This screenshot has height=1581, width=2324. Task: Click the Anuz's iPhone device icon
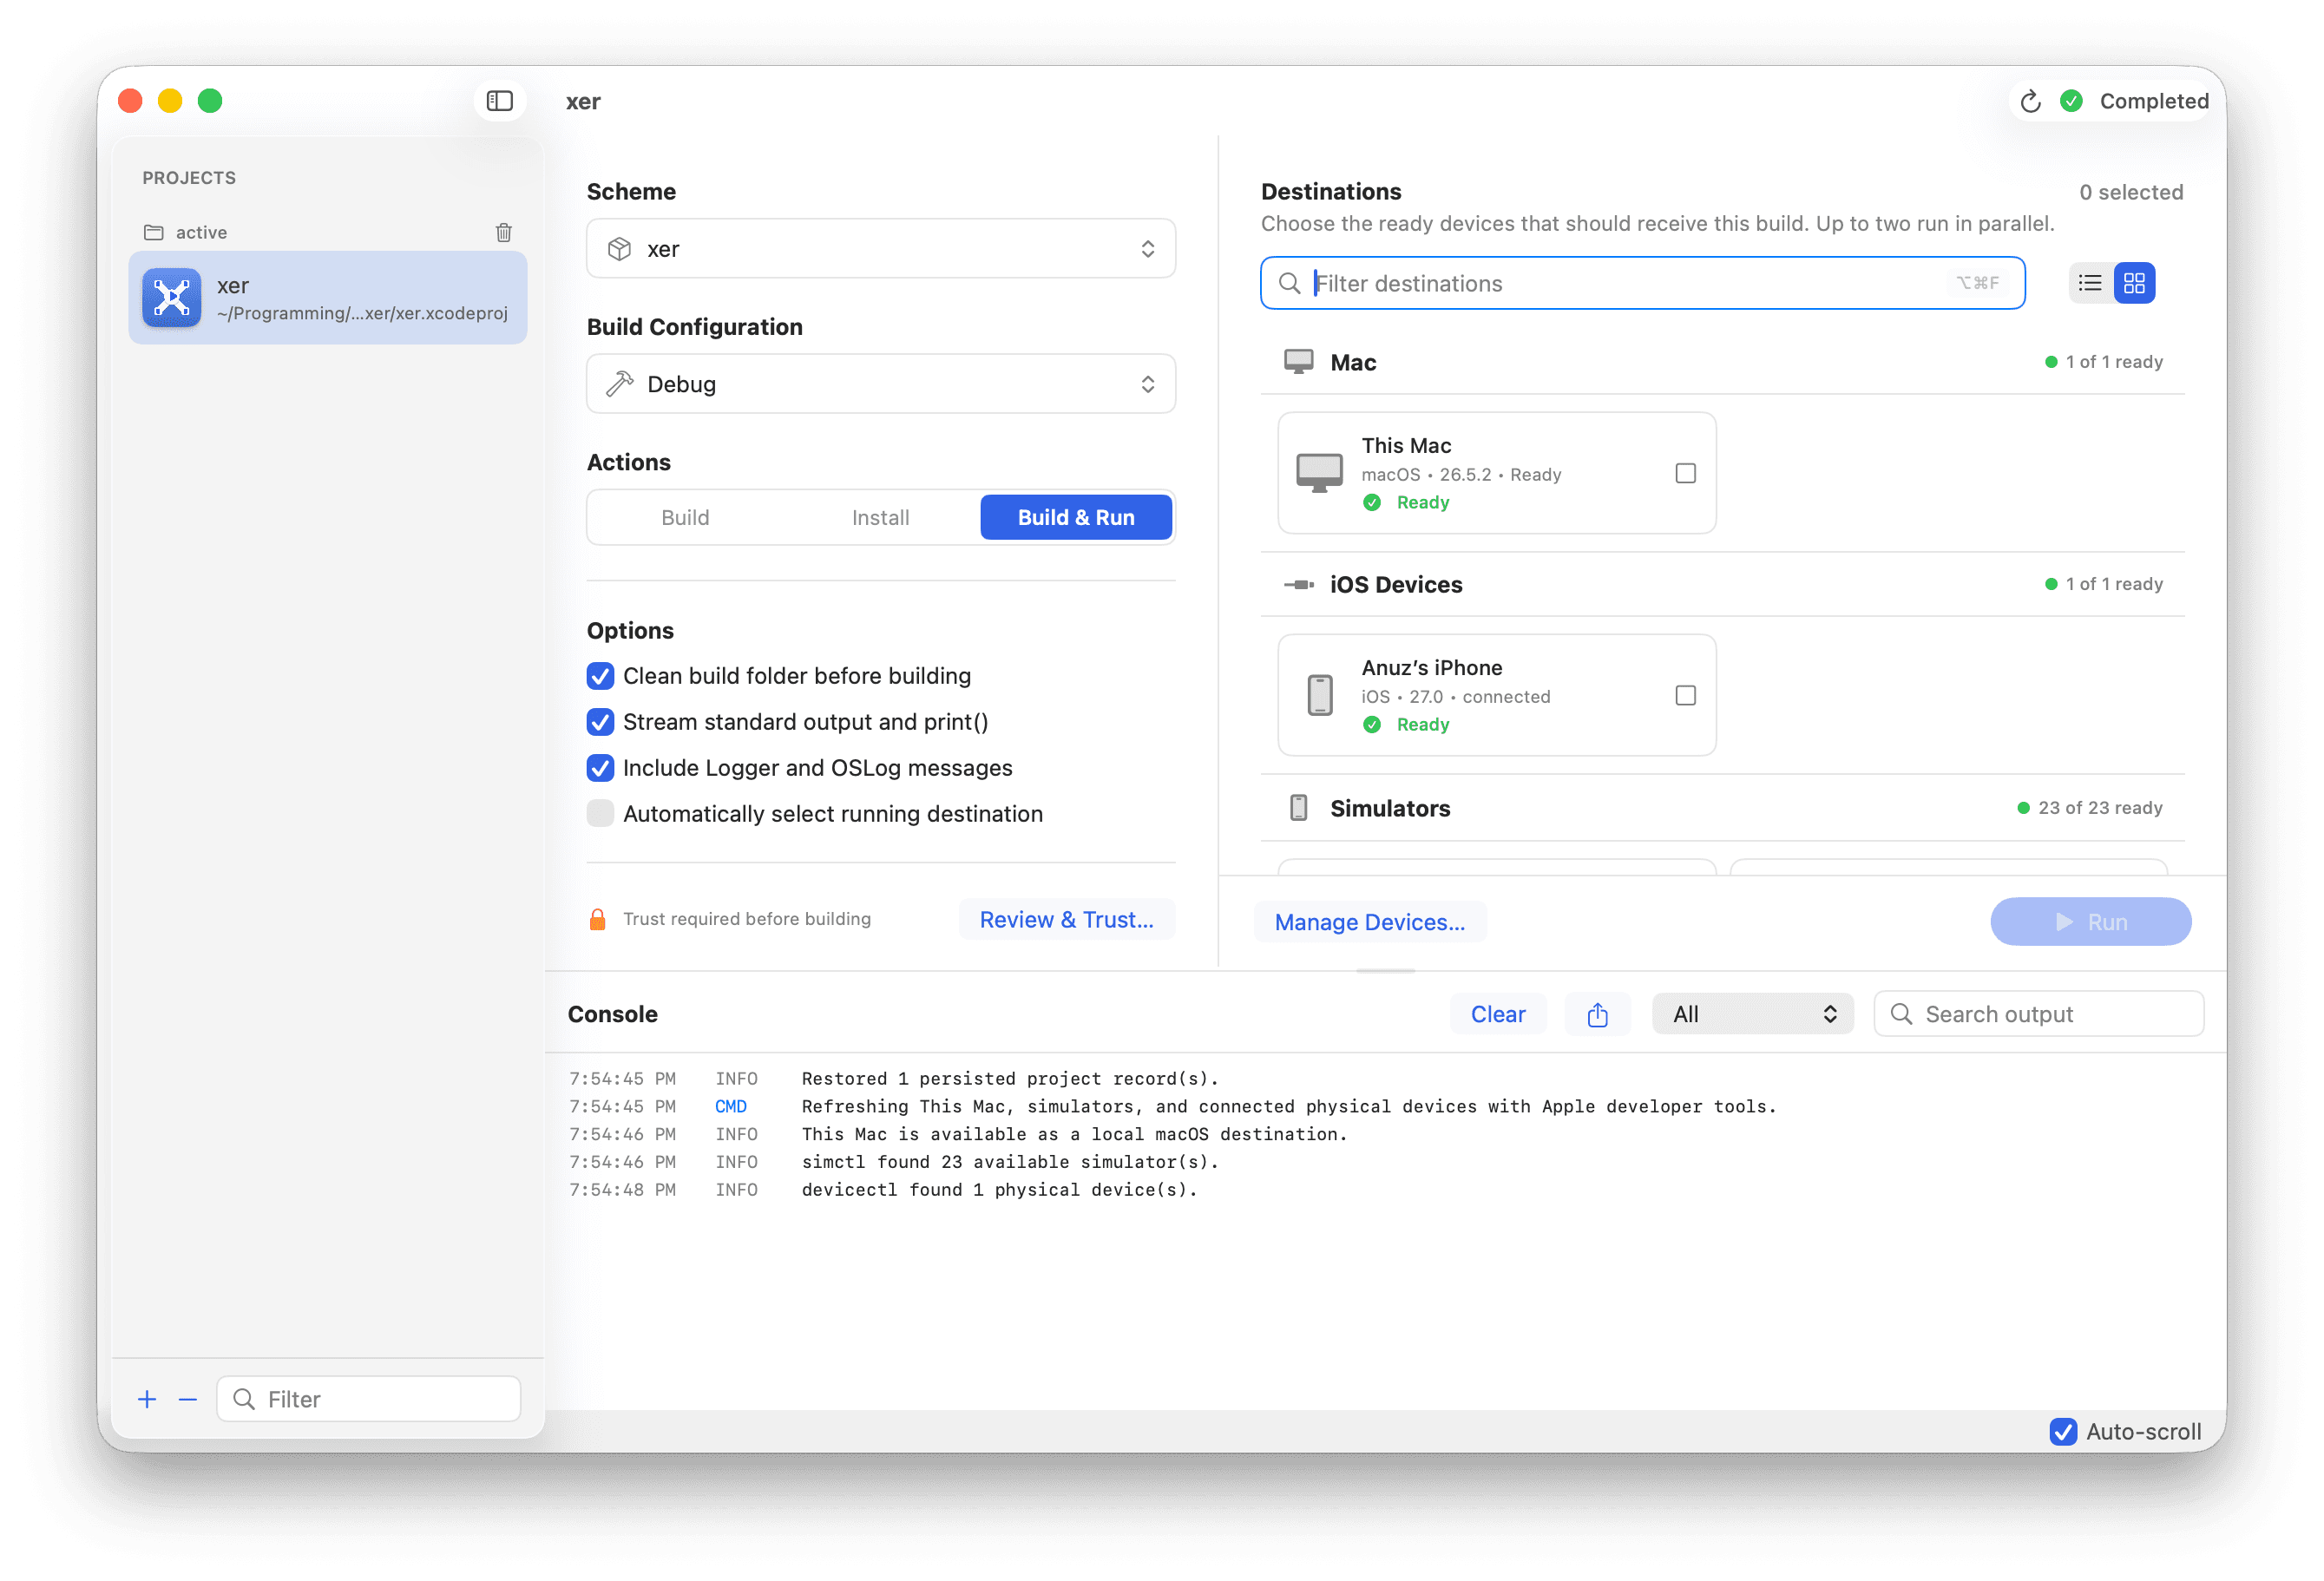[x=1319, y=695]
